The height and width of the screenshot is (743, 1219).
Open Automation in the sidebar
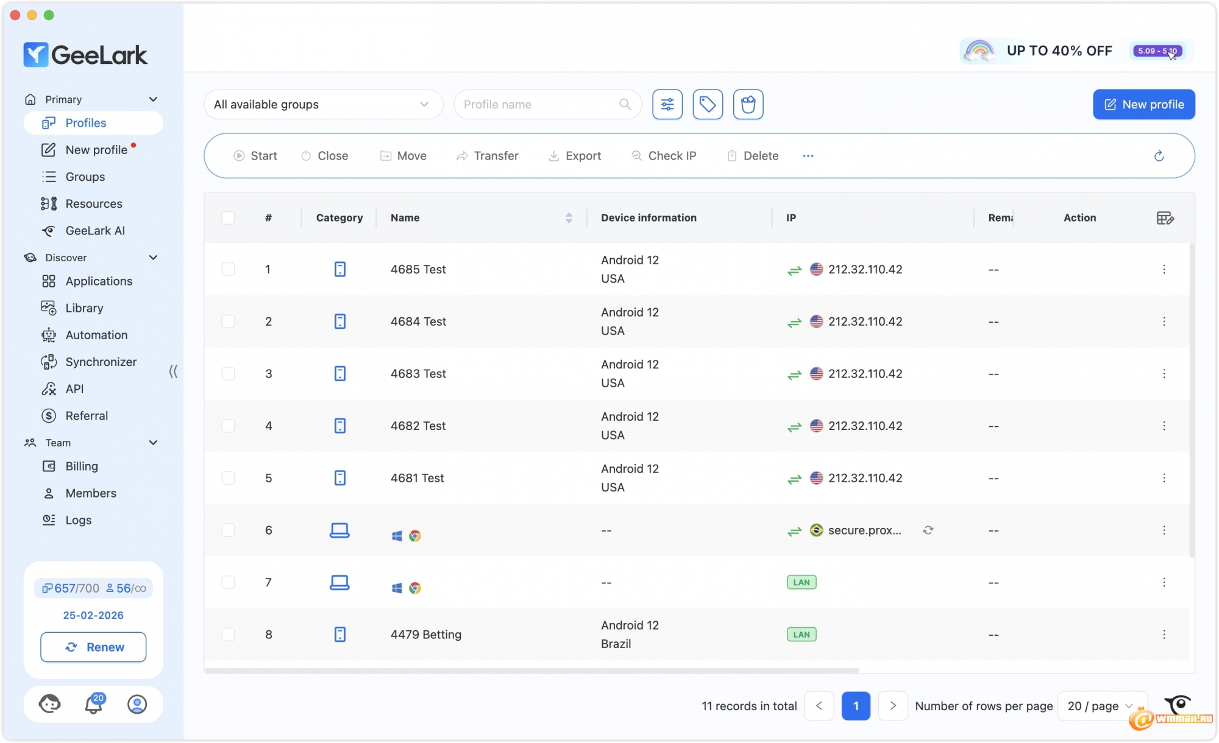[x=96, y=335]
